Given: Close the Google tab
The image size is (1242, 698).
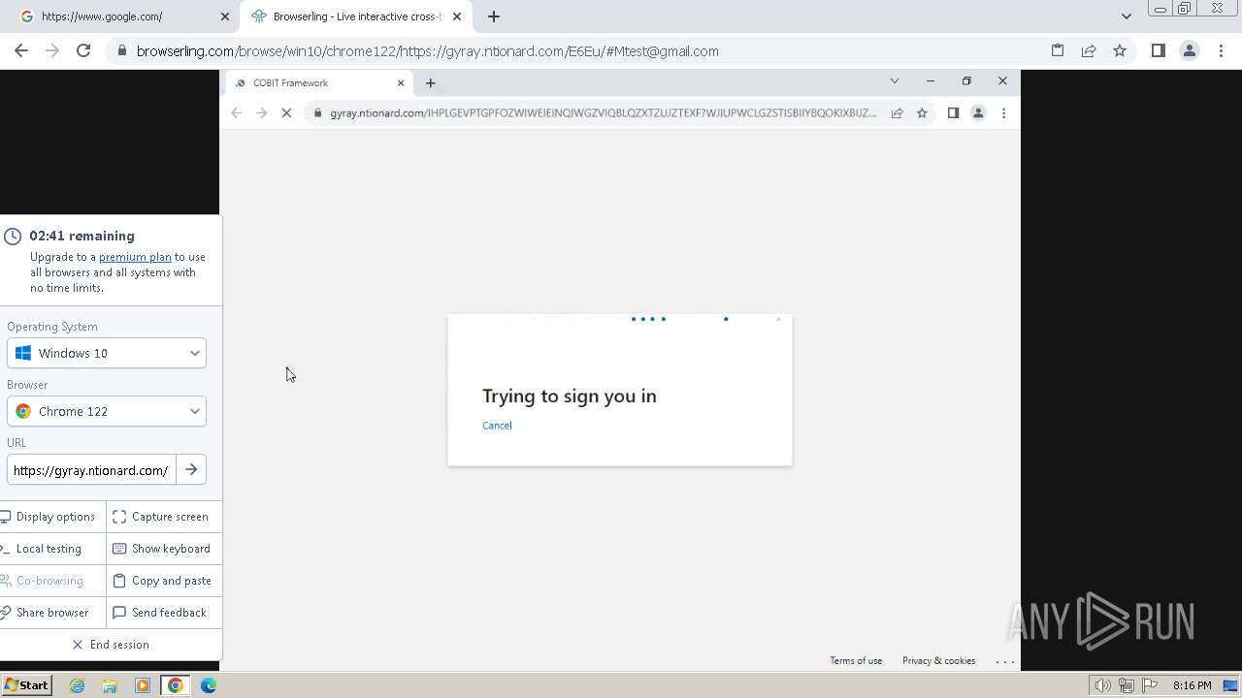Looking at the screenshot, I should 225,16.
